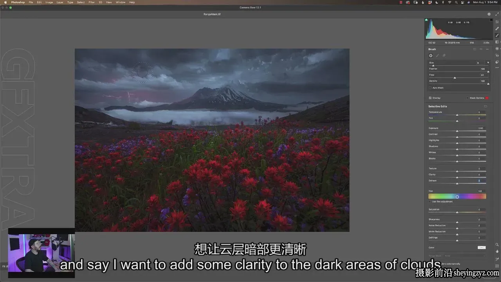The height and width of the screenshot is (282, 501).
Task: Toggle highlight clipping warning in histogram
Action: click(x=491, y=20)
